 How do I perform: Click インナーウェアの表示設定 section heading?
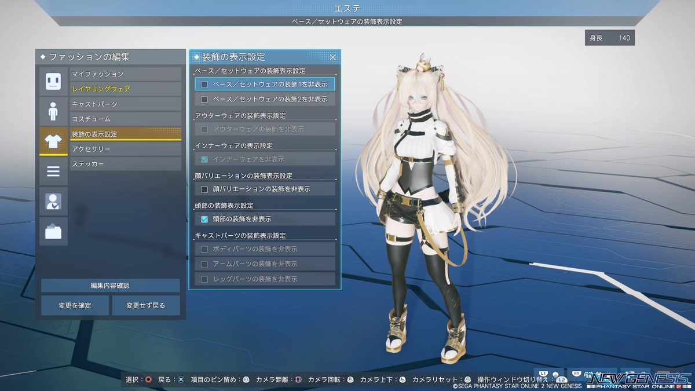pyautogui.click(x=233, y=146)
